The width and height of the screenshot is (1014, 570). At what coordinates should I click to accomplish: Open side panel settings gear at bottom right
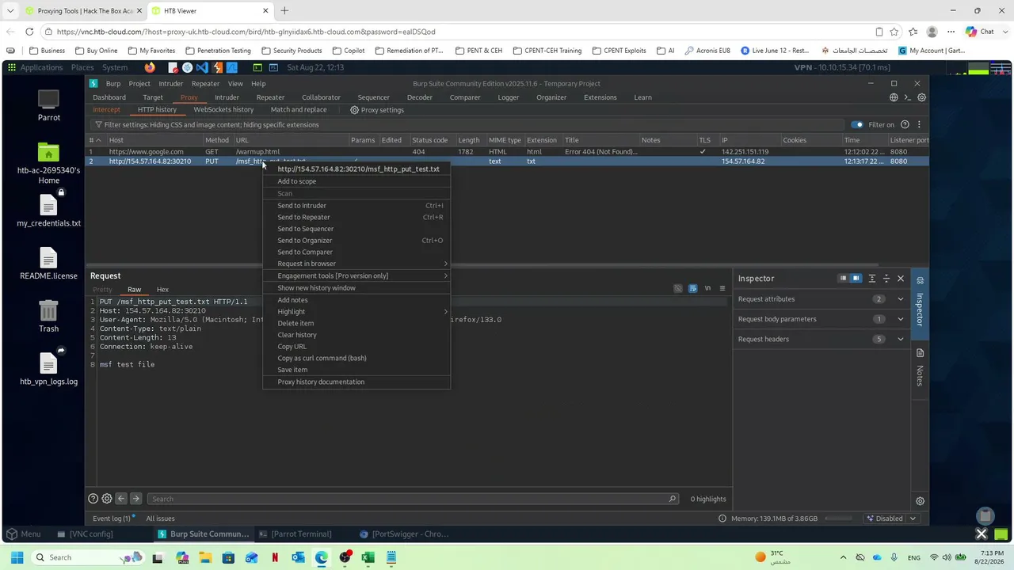point(920,501)
